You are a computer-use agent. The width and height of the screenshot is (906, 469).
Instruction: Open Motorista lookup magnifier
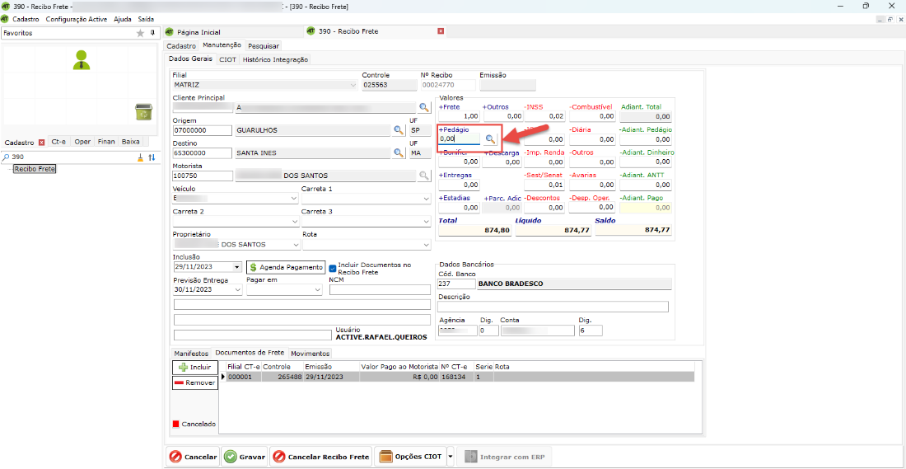pyautogui.click(x=424, y=176)
